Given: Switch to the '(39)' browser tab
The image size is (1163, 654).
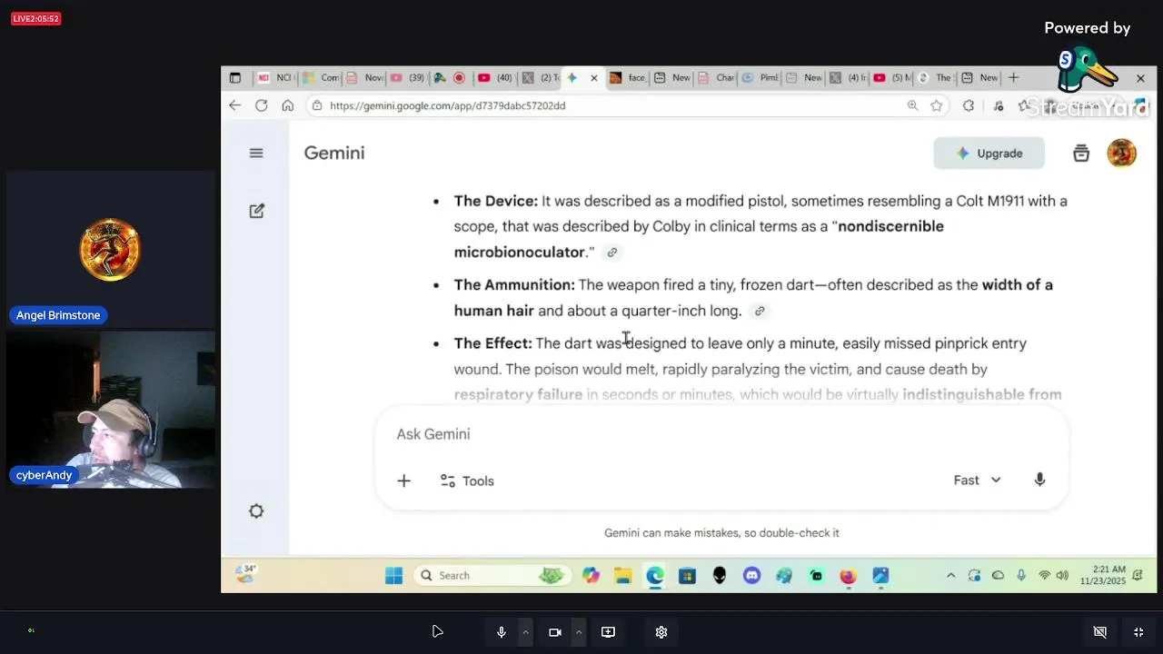Looking at the screenshot, I should click(x=408, y=78).
